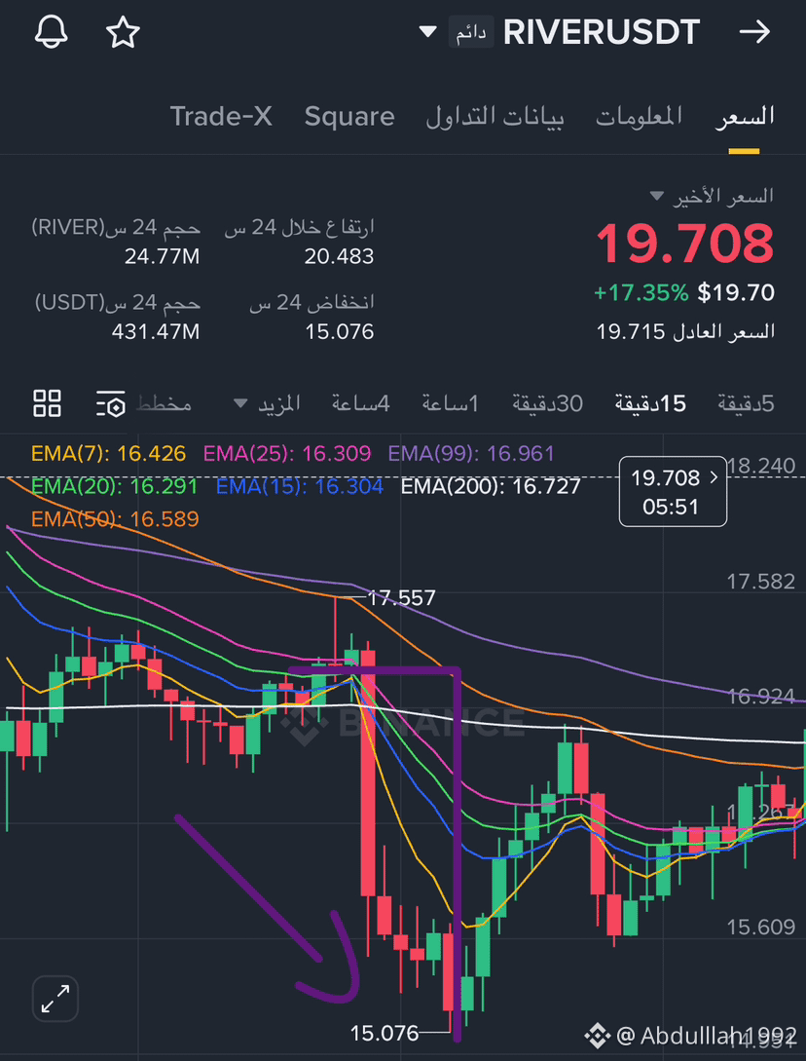Tap the EMA(7) 16.426 indicator label
Viewport: 806px width, 1061px height.
(x=108, y=453)
